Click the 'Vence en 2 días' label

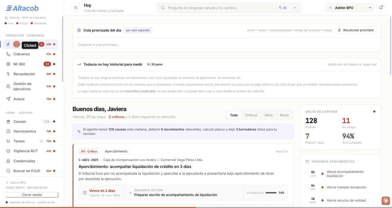(x=102, y=191)
